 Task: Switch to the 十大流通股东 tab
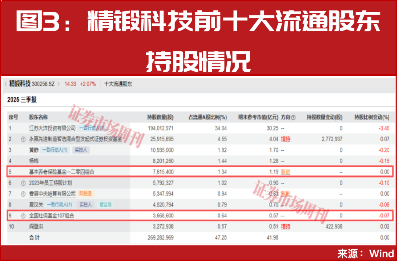tap(118, 84)
